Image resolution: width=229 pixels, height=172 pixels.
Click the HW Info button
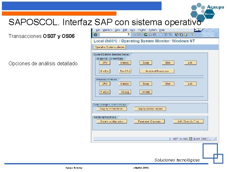[146, 92]
